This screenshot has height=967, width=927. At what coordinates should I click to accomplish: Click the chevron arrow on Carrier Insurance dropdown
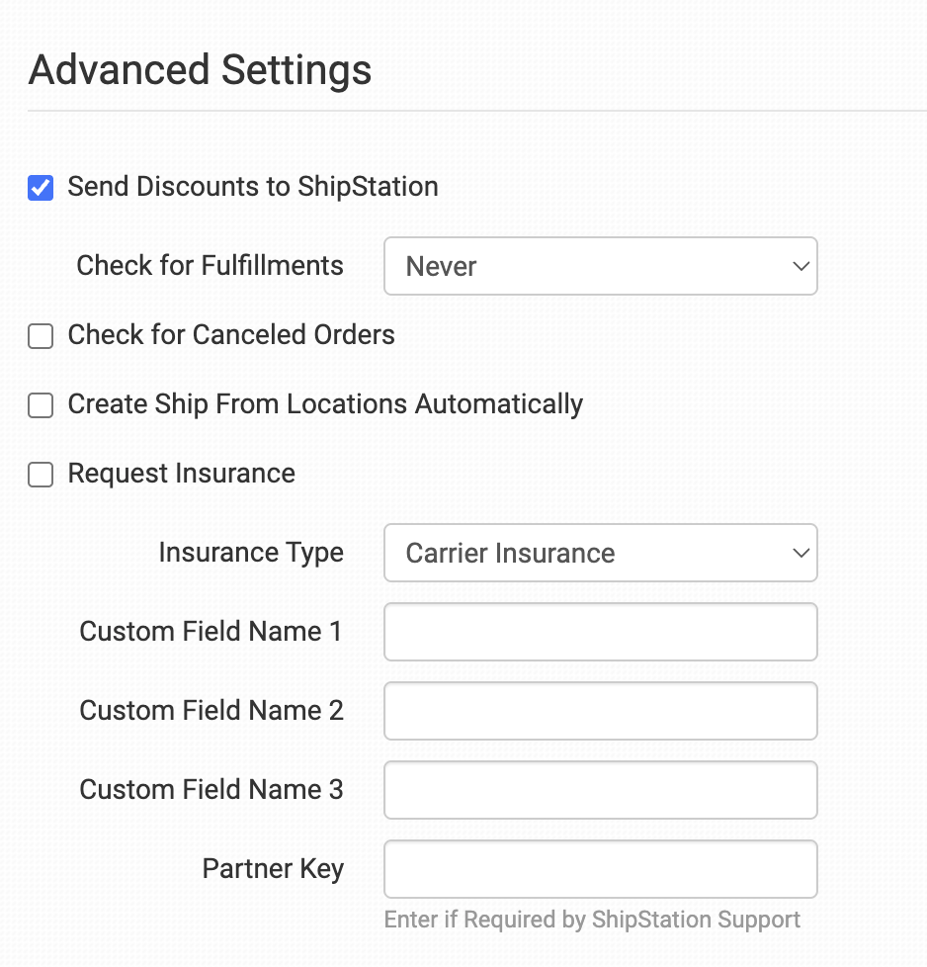[801, 553]
